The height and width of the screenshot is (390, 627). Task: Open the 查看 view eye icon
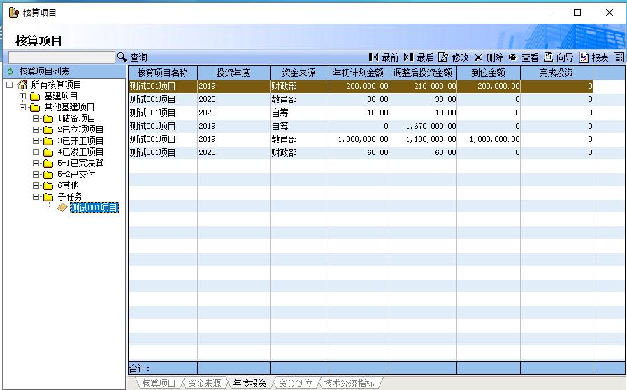tap(523, 57)
